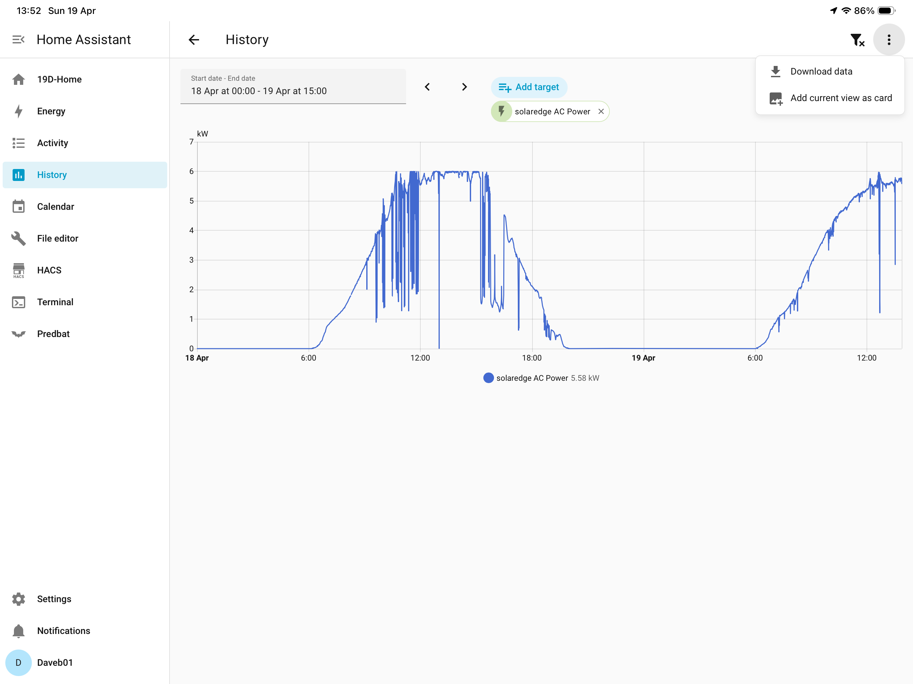Click the Energy lightning bolt icon
The width and height of the screenshot is (913, 684).
(x=18, y=111)
